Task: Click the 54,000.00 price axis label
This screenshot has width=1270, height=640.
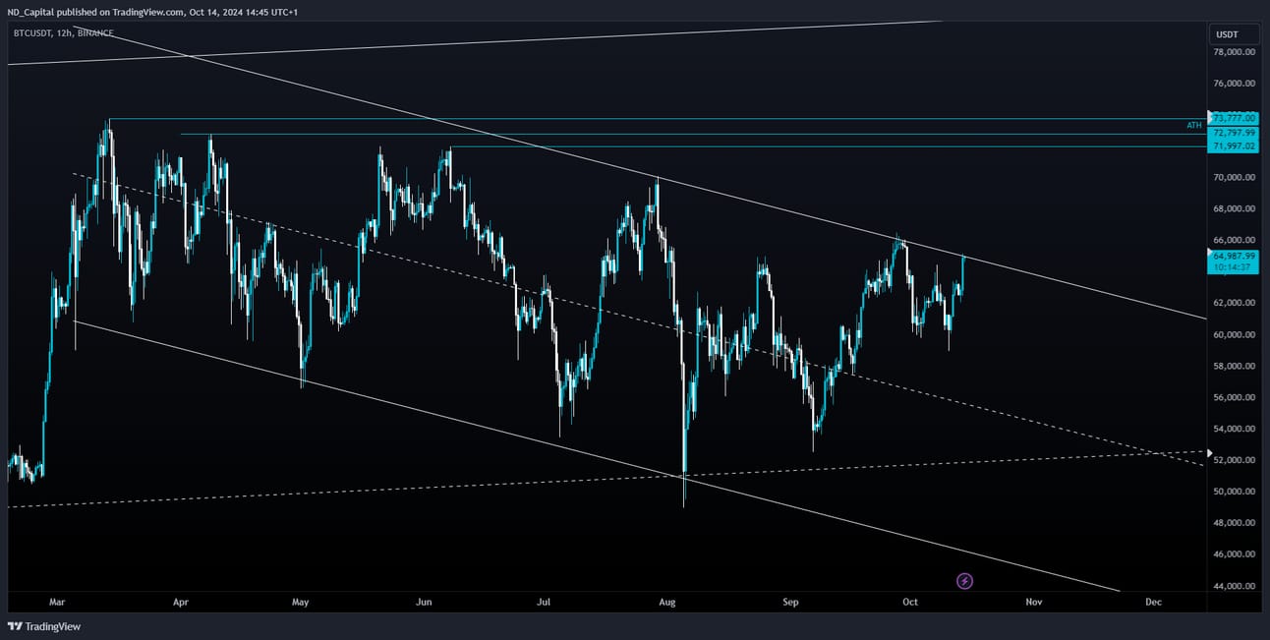Action: (x=1235, y=429)
